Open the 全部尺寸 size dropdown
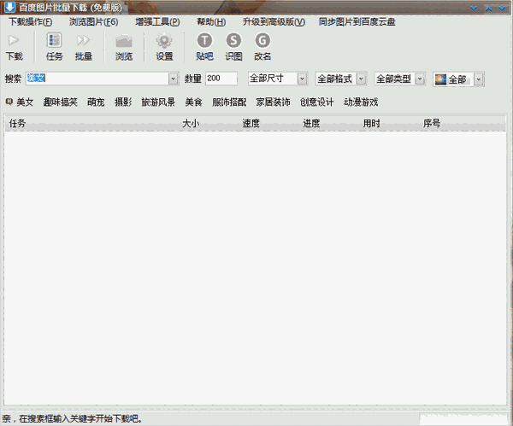Screen dimensions: 513x426 303,79
